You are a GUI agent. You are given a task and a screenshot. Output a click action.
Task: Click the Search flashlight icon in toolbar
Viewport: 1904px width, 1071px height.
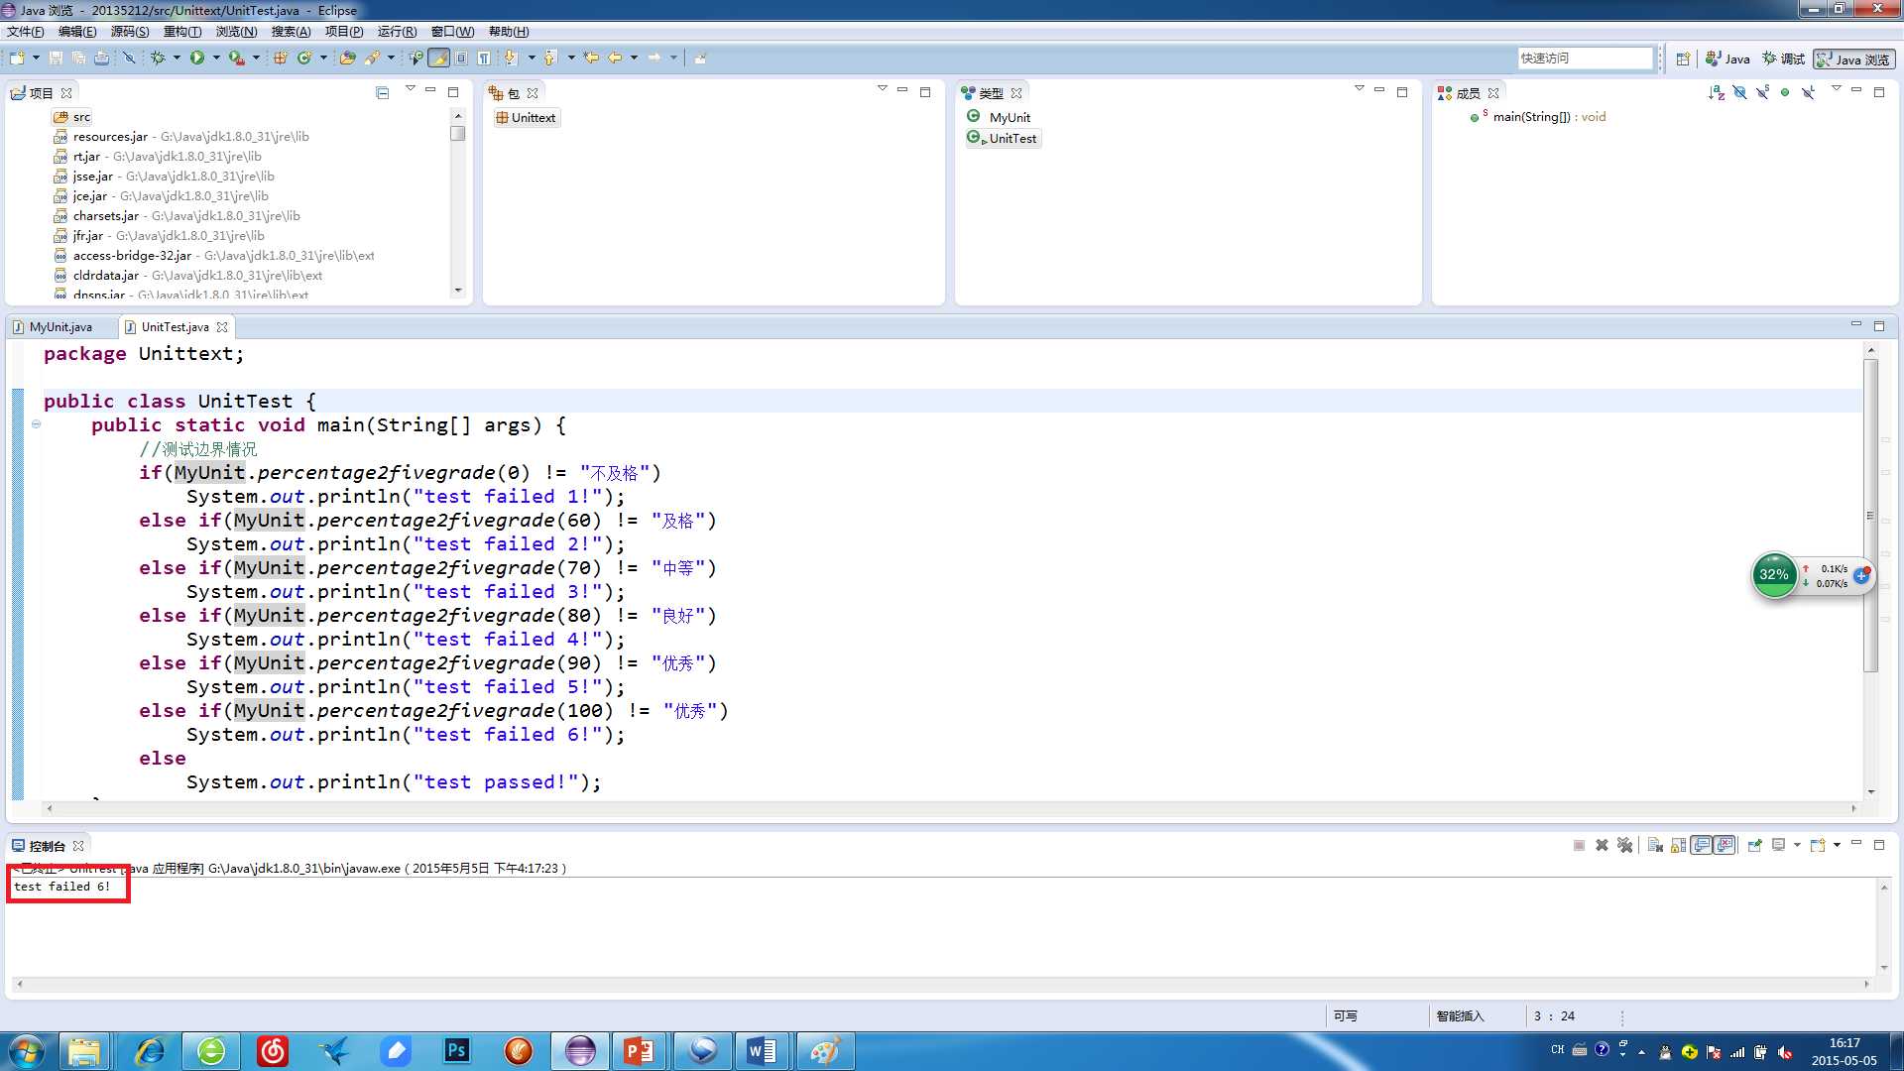[x=372, y=59]
